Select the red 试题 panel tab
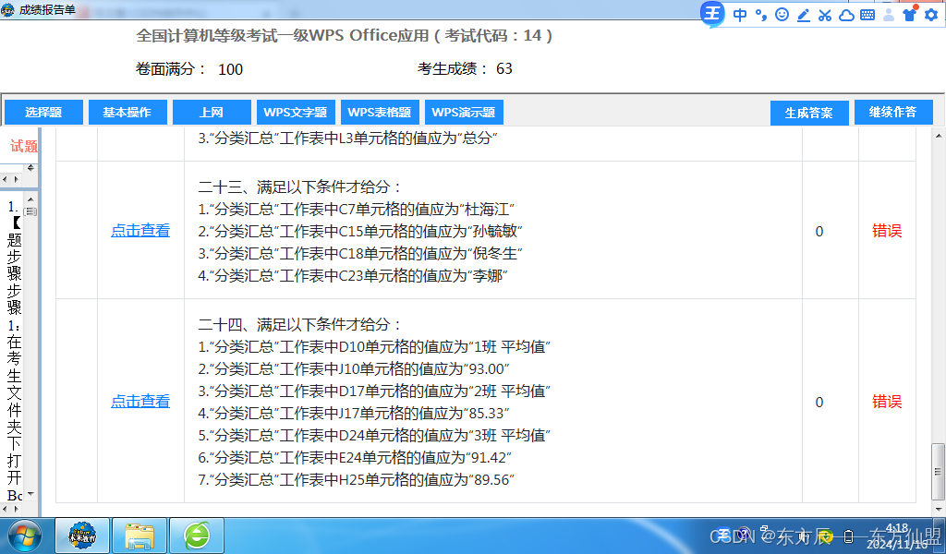The width and height of the screenshot is (946, 554). [23, 146]
